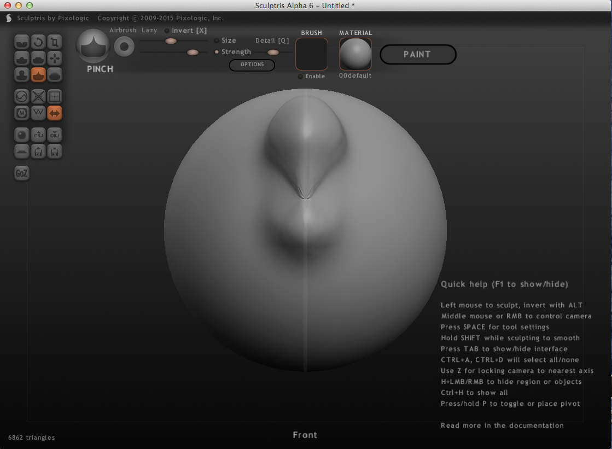The width and height of the screenshot is (612, 449).
Task: Click the Subdivide All grid icon
Action: pos(55,96)
